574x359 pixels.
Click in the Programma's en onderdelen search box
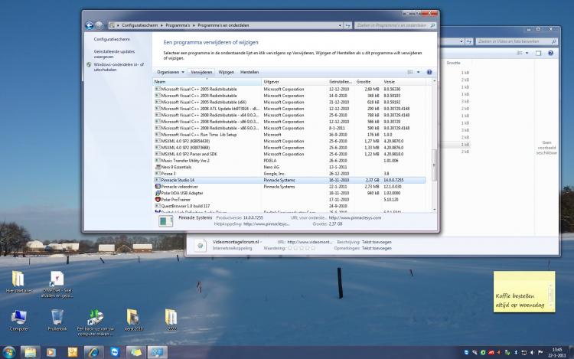pyautogui.click(x=390, y=25)
